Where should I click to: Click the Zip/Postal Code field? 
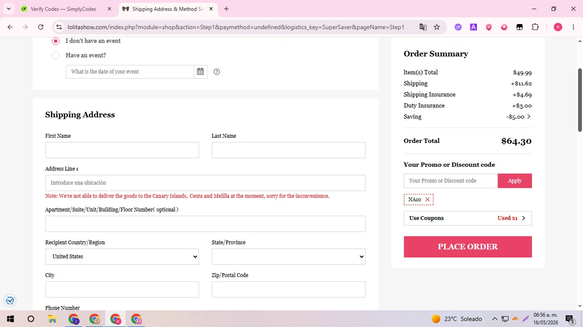pos(288,289)
